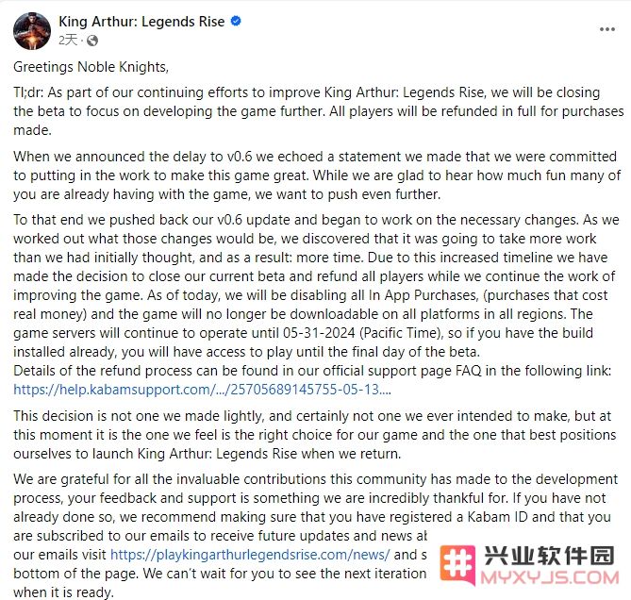Click the closing 'when it is ready.' line
Image resolution: width=631 pixels, height=600 pixels.
click(63, 592)
